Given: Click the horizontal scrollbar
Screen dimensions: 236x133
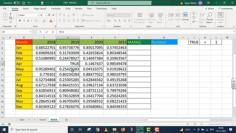Looking at the screenshot, I should click(178, 120).
